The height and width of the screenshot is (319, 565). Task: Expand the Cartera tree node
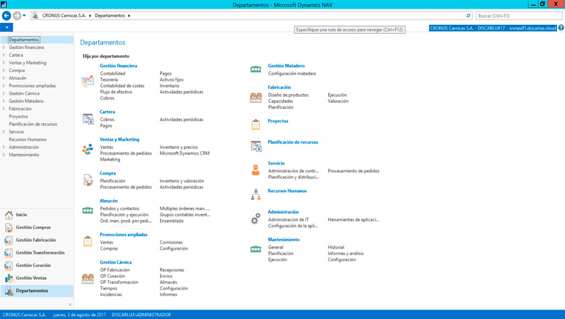click(4, 55)
